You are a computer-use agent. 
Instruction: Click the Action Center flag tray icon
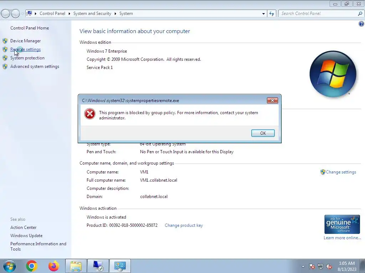(312, 267)
